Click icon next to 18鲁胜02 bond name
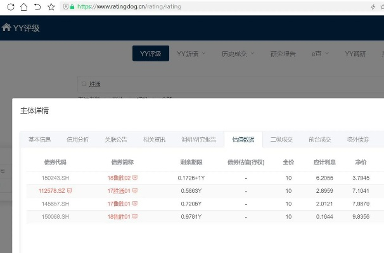 click(135, 178)
